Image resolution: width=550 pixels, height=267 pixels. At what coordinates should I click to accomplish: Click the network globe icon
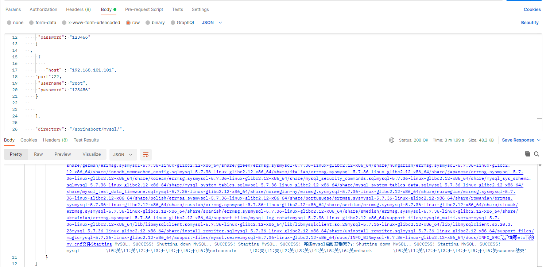(x=392, y=140)
